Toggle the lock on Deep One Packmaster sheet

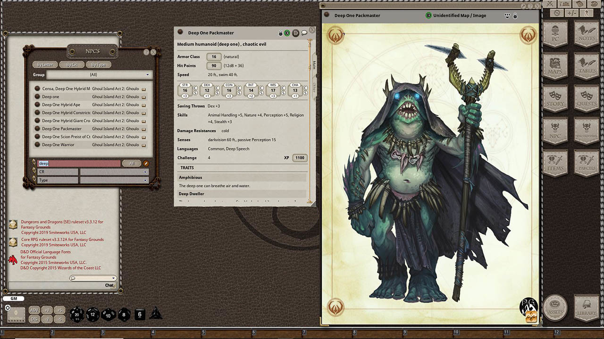tap(281, 33)
